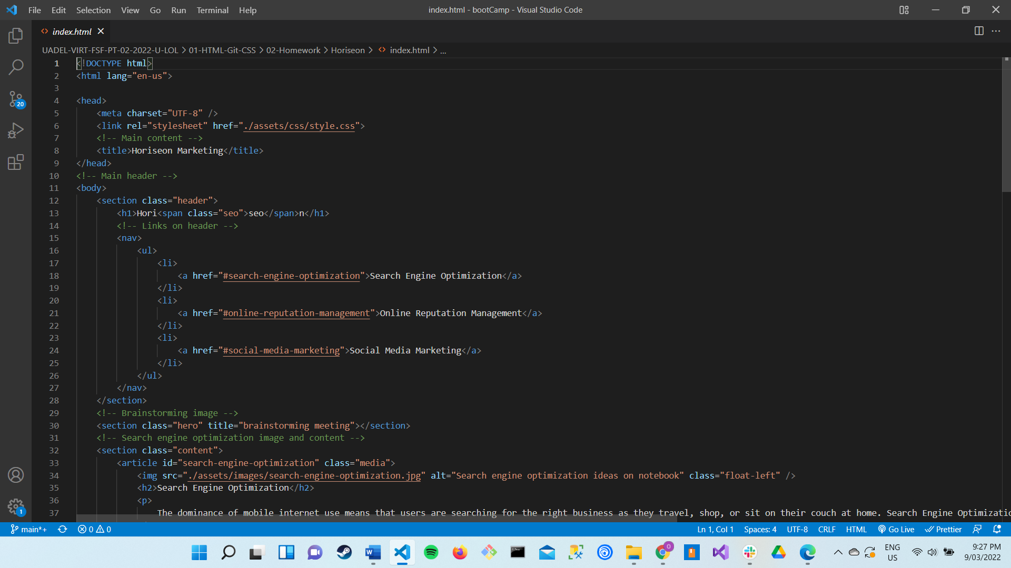This screenshot has height=568, width=1011.
Task: Open the editor's '...' more actions menu
Action: (x=996, y=31)
